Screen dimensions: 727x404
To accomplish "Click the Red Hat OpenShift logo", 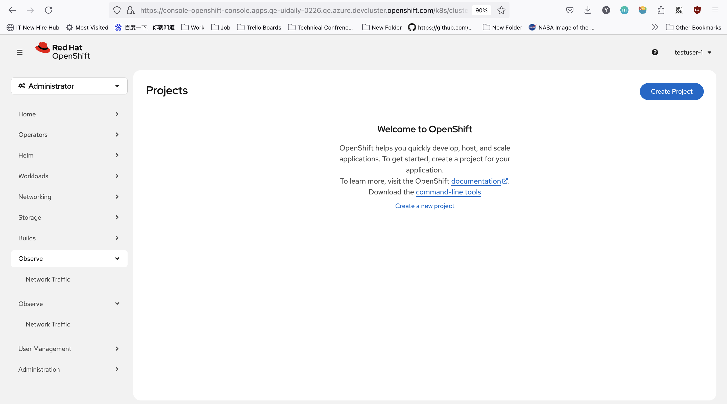I will coord(63,51).
